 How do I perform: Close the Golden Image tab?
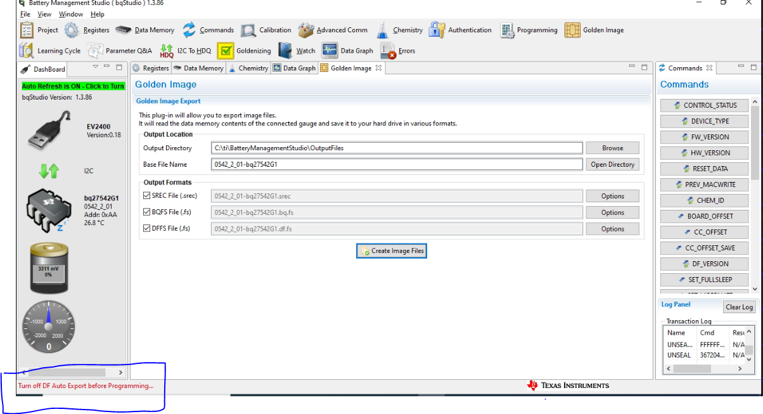(x=378, y=68)
